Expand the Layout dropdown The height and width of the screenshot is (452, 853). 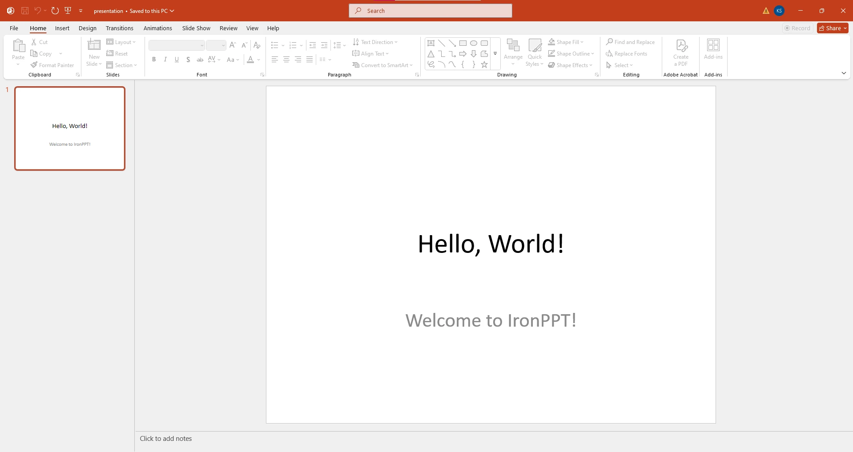tap(121, 42)
